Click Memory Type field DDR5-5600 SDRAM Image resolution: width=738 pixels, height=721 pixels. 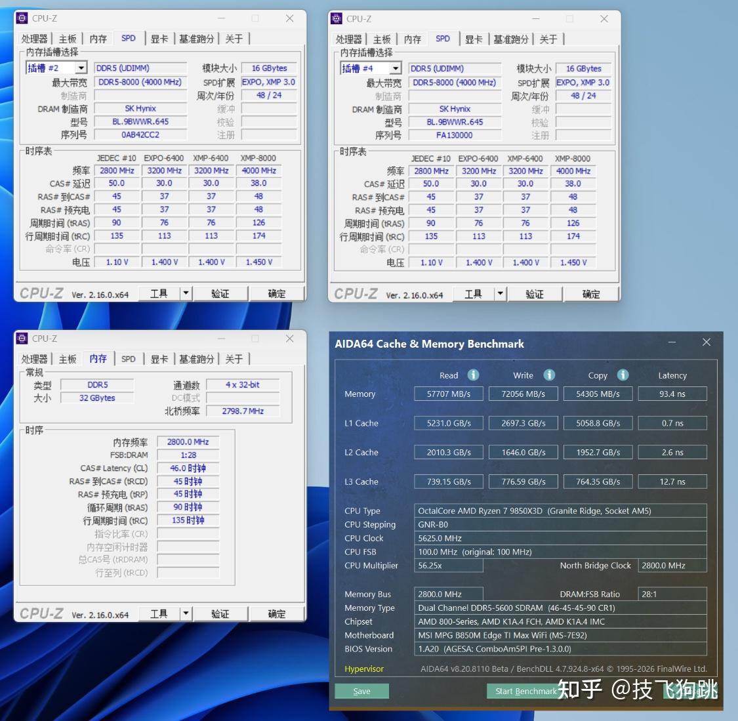(x=560, y=608)
